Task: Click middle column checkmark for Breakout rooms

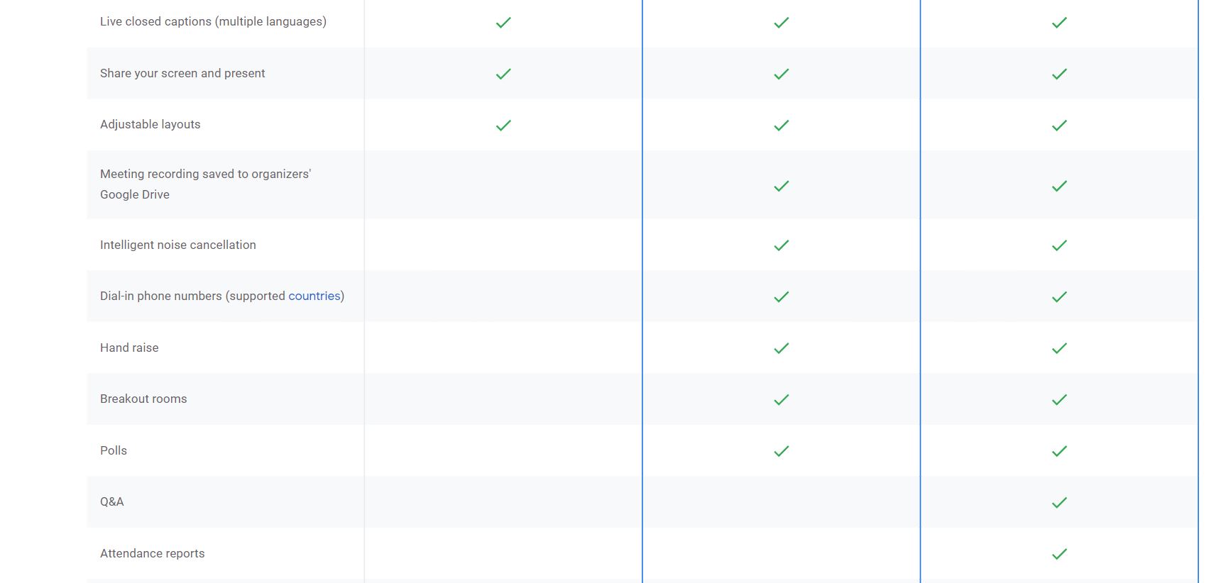Action: [x=782, y=400]
